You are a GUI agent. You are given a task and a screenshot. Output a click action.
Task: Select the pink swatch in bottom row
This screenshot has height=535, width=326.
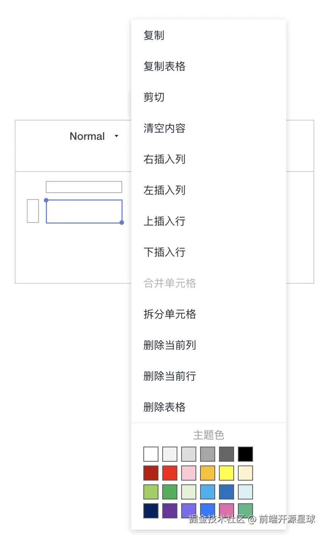[226, 510]
